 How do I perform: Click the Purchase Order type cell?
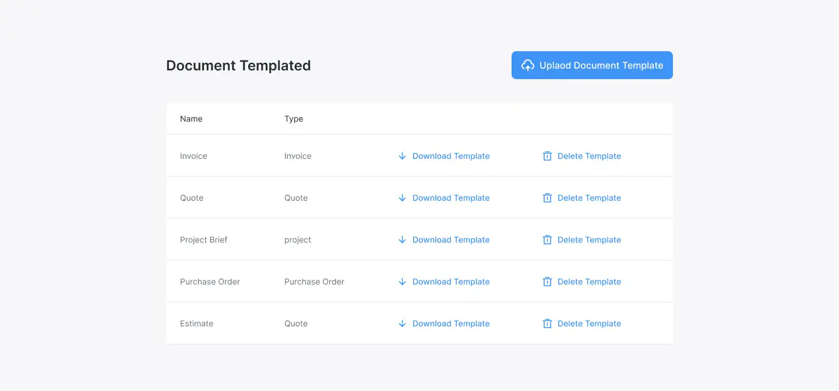click(x=314, y=282)
